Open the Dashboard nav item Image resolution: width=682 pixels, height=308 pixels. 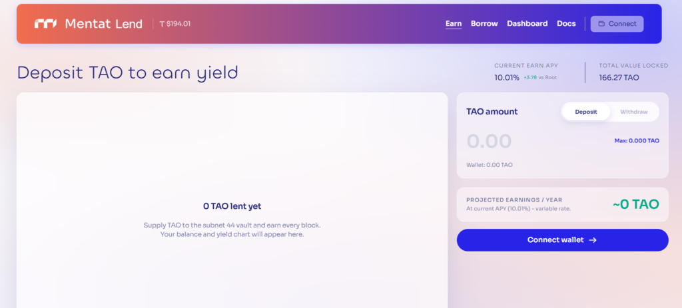click(x=527, y=24)
